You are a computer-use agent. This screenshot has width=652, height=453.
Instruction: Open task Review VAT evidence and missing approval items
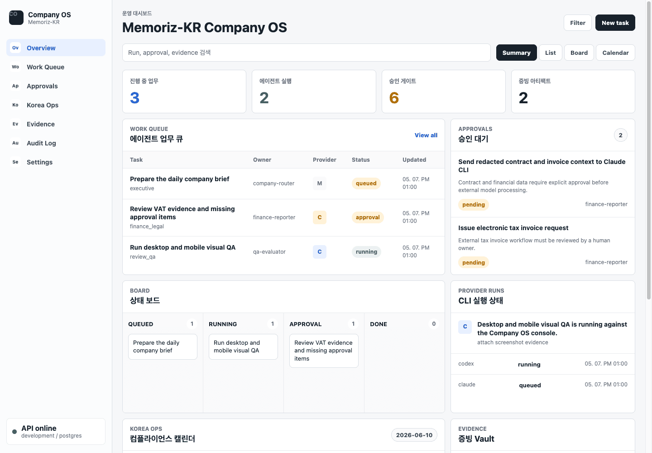[x=182, y=213]
